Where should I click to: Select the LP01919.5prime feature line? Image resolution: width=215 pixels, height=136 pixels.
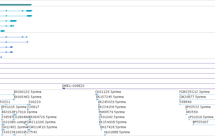[202, 120]
